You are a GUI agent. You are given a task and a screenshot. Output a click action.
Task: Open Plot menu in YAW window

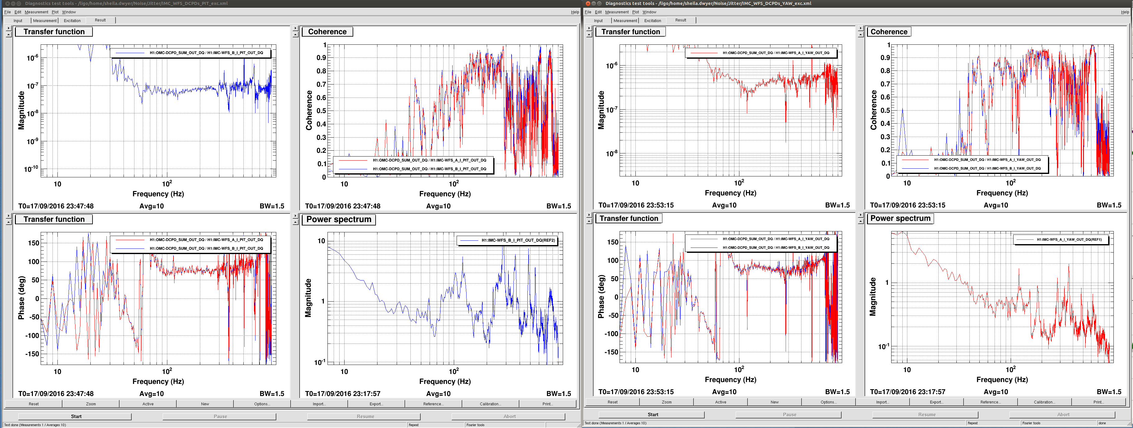(x=635, y=12)
